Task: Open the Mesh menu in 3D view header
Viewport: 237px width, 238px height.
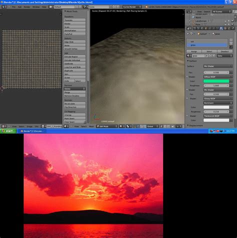Action: (91, 126)
